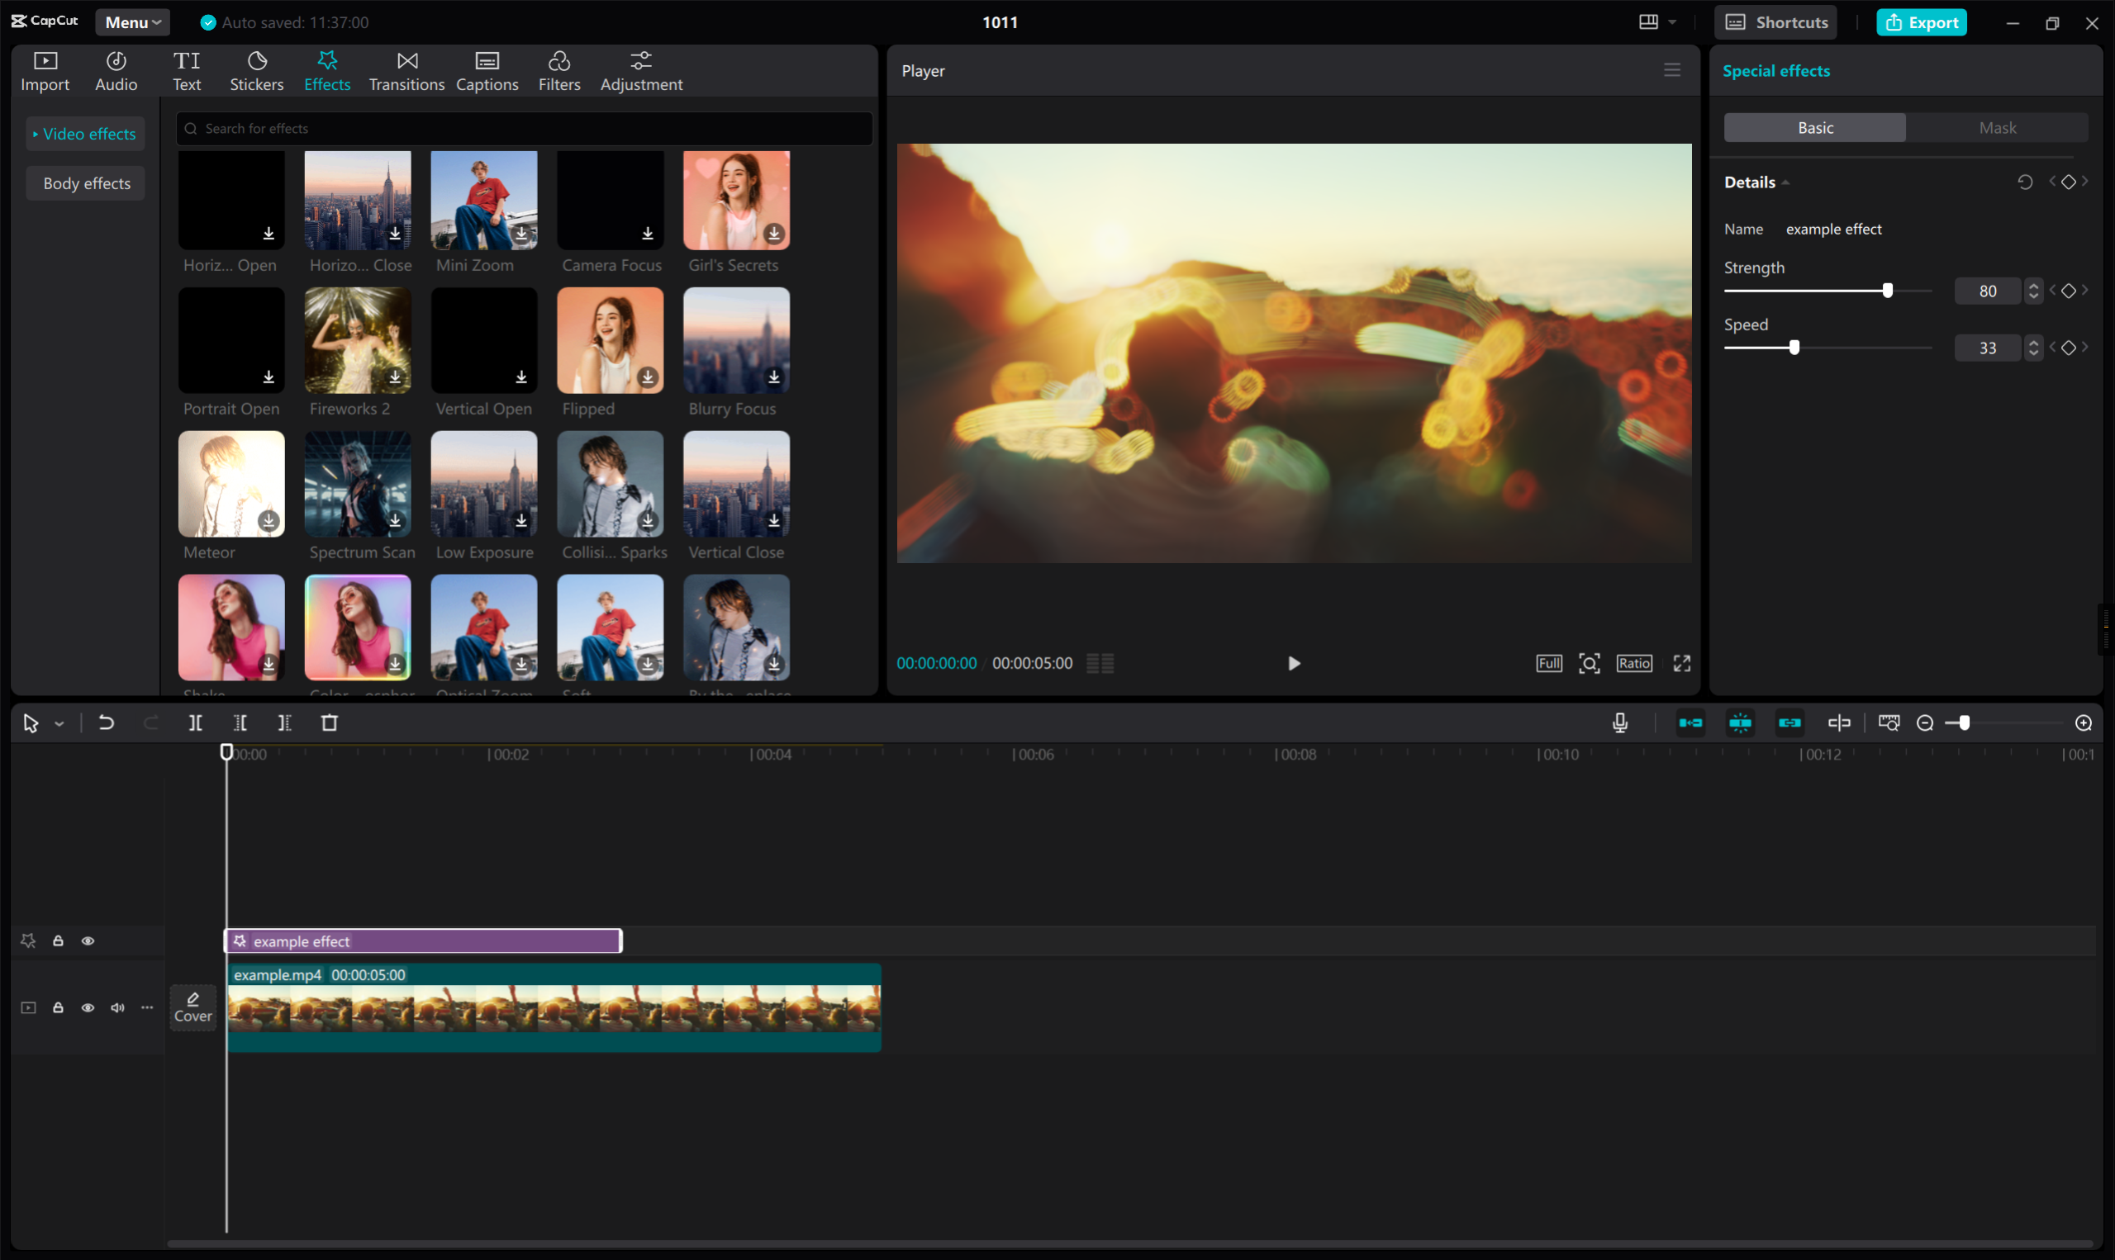Screen dimensions: 2115x1260
Task: Increase the Strength value stepper
Action: point(2032,286)
